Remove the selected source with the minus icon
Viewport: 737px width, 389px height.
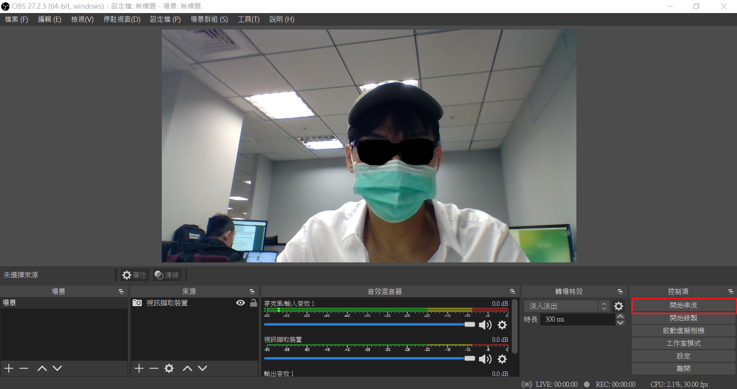154,368
